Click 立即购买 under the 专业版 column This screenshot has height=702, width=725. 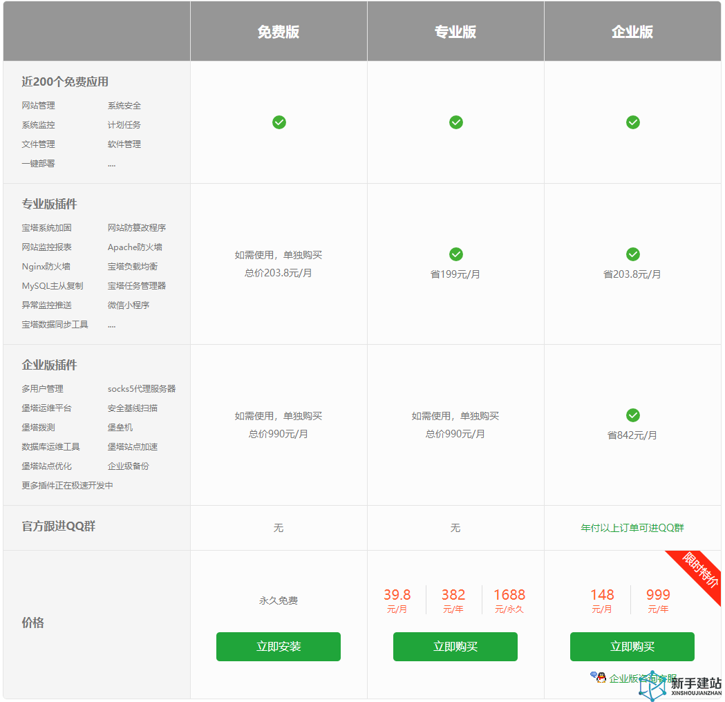[455, 647]
